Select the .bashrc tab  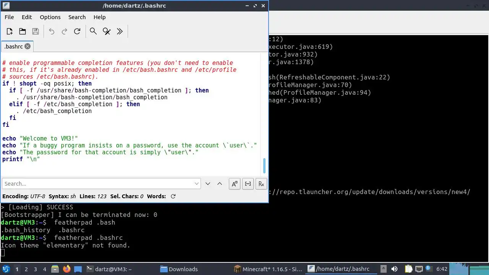click(17, 46)
